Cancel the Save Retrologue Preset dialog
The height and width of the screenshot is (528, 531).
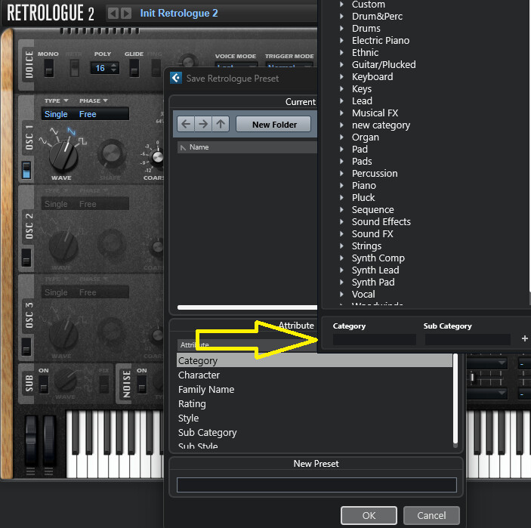pyautogui.click(x=431, y=515)
